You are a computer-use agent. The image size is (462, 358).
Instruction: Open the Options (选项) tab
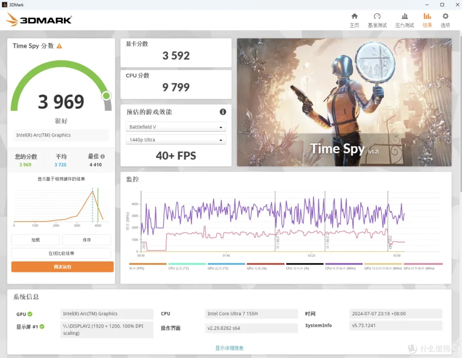pos(445,21)
